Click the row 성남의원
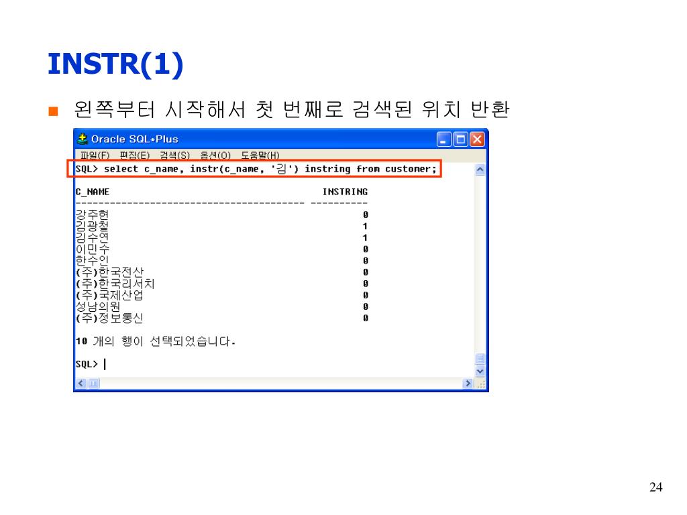 tap(221, 306)
